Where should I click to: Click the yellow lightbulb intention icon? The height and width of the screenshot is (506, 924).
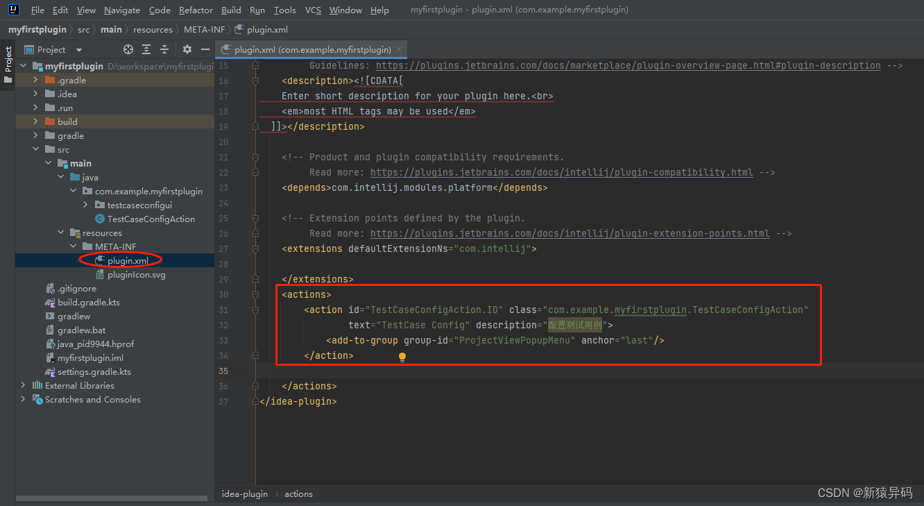[x=402, y=357]
